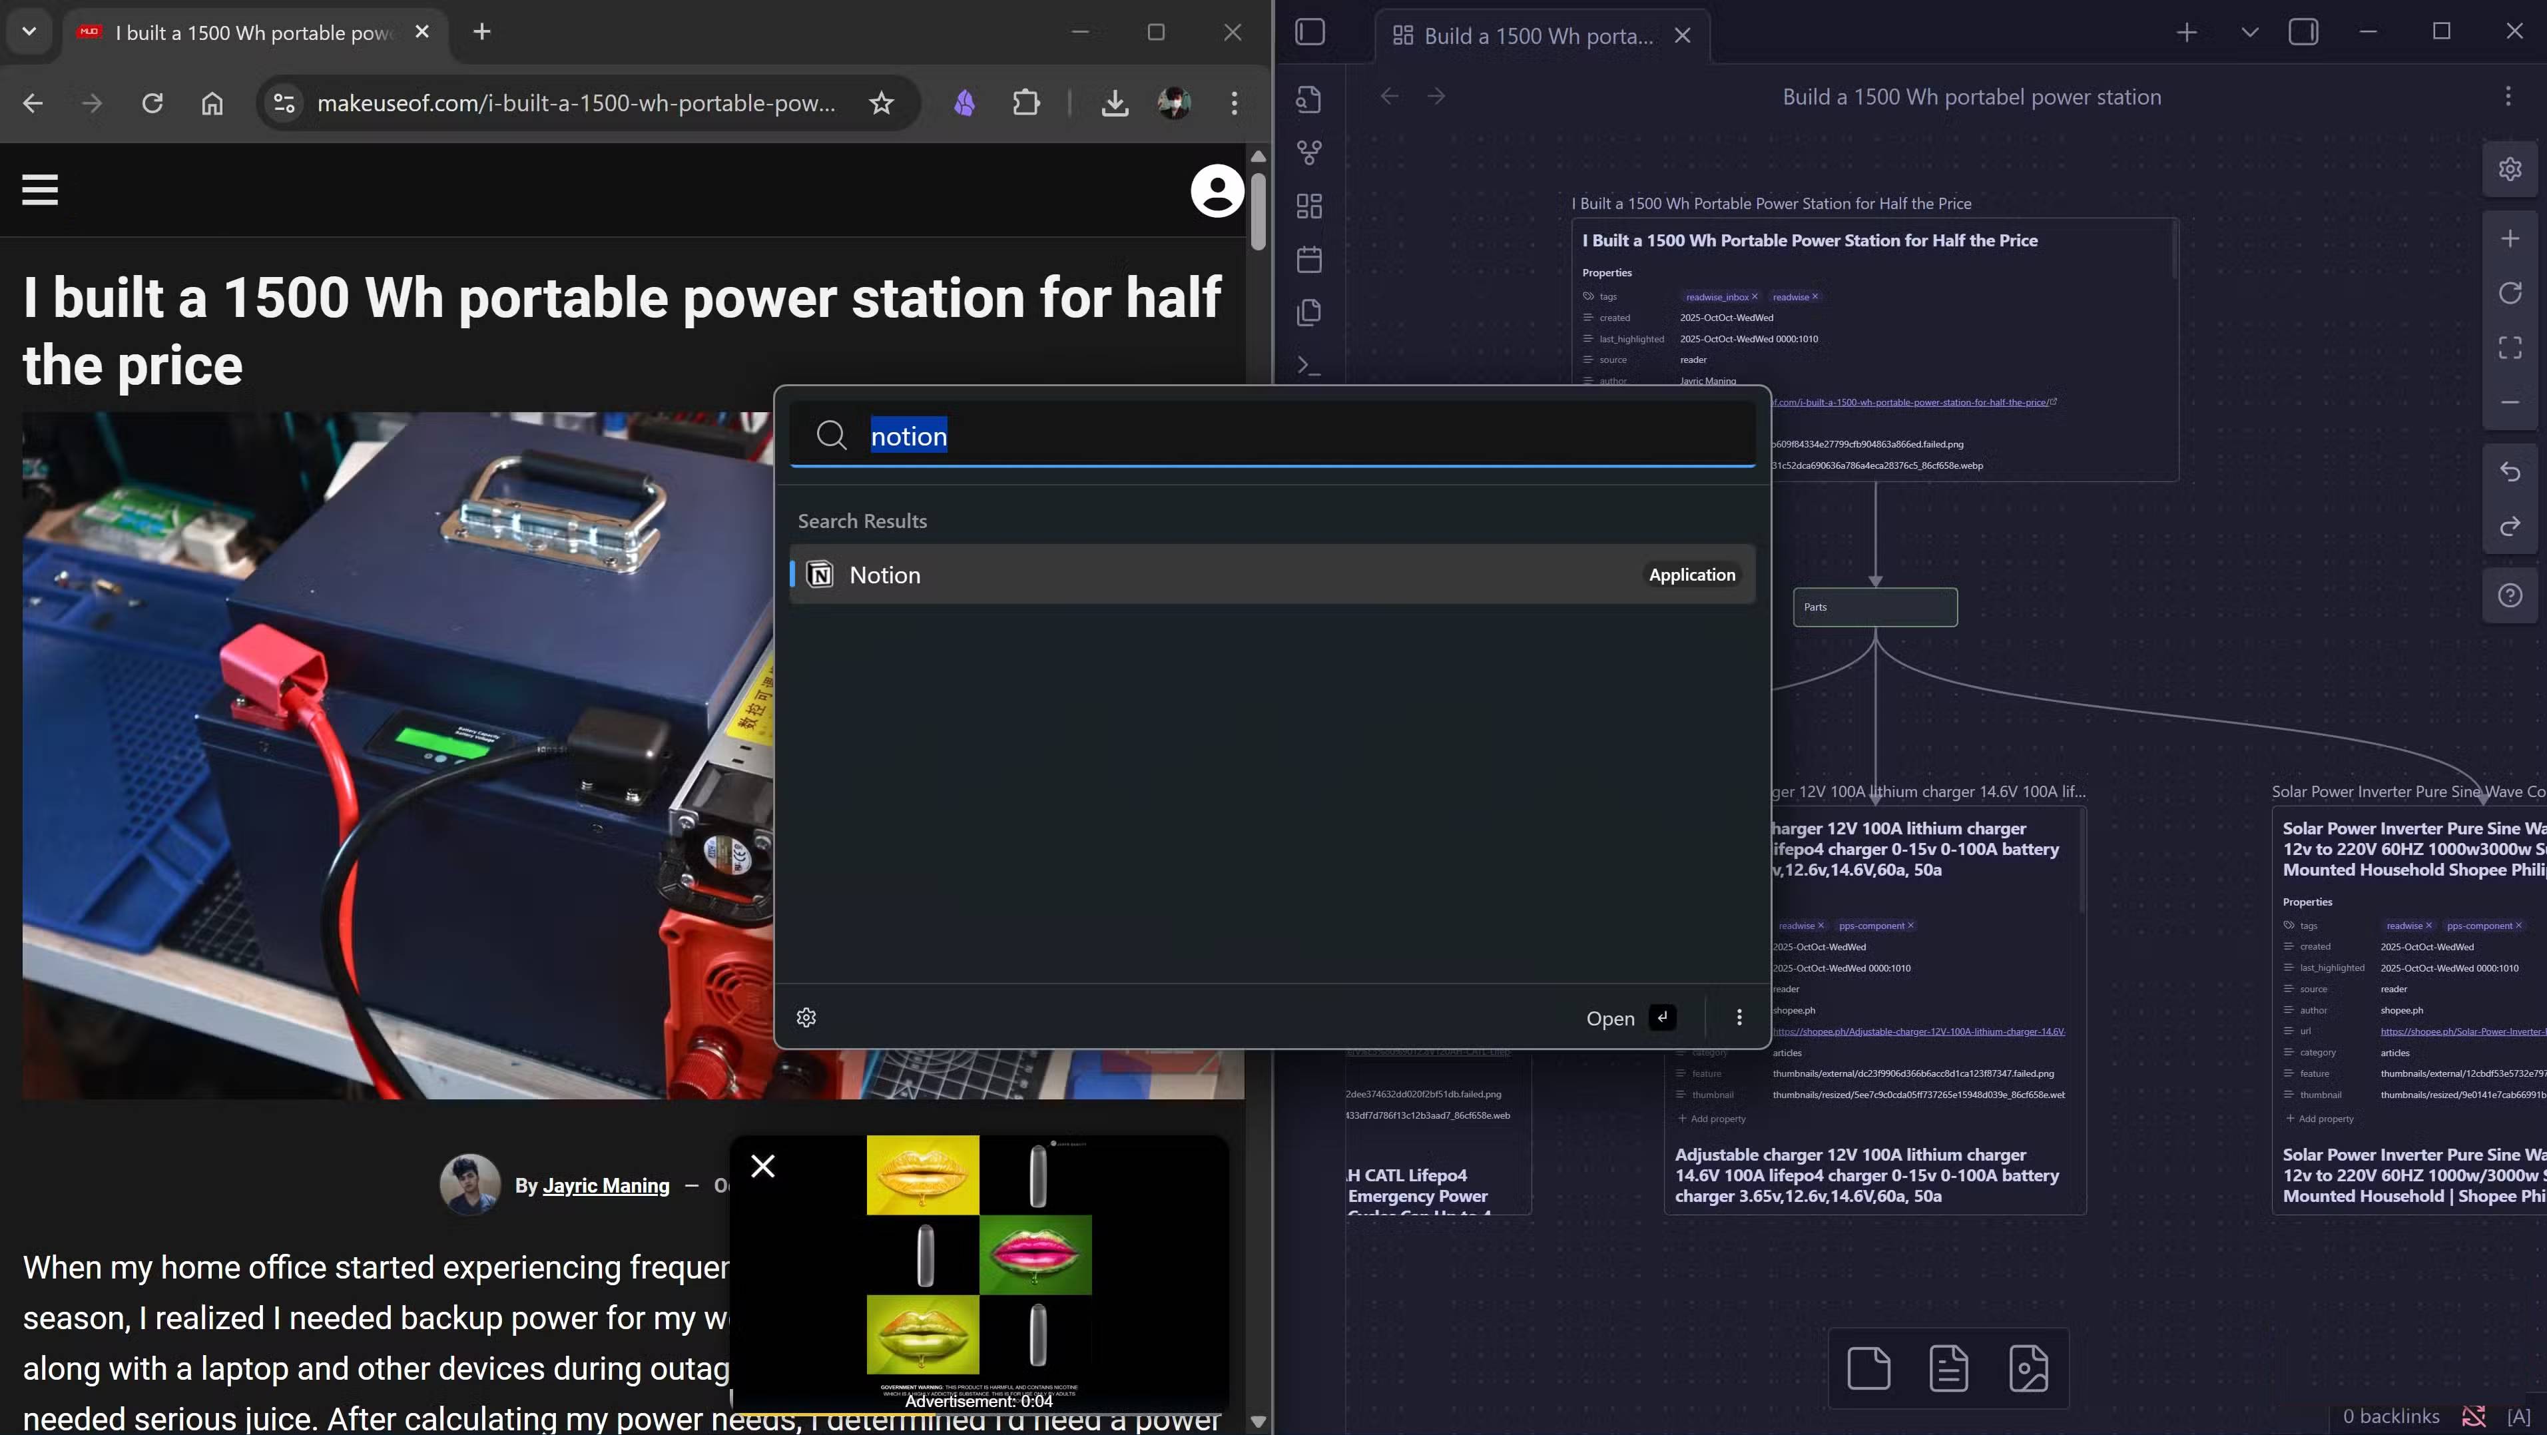Open the file search icon in Obsidian ribbon
The width and height of the screenshot is (2547, 1435).
pyautogui.click(x=1308, y=99)
